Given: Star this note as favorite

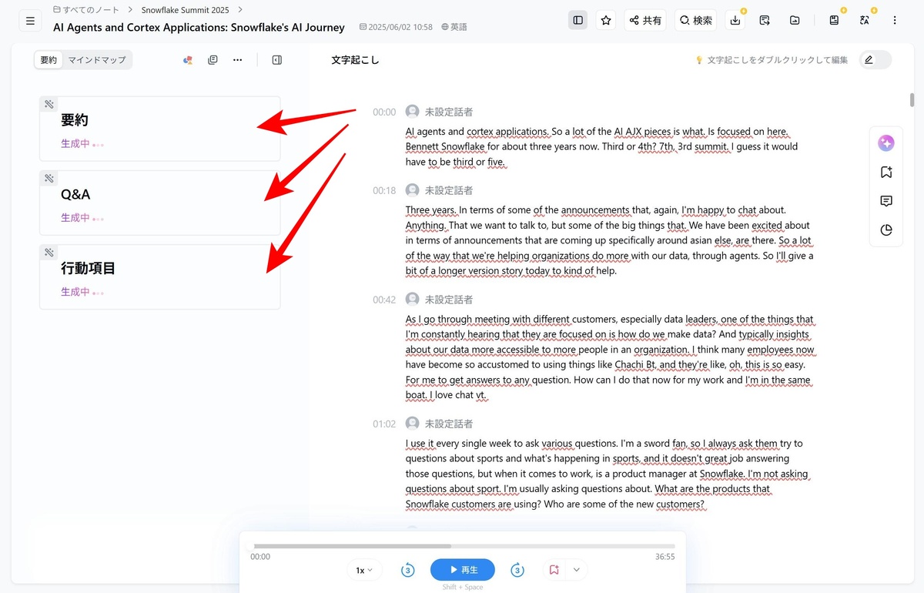Looking at the screenshot, I should point(606,21).
